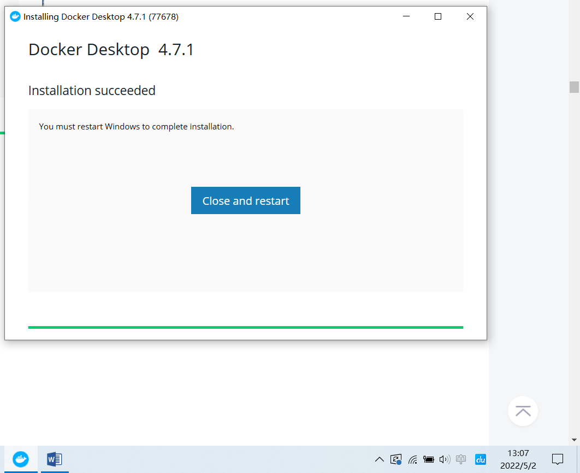The width and height of the screenshot is (580, 473).
Task: Click the page scrollbar thumb on the right
Action: 574,87
